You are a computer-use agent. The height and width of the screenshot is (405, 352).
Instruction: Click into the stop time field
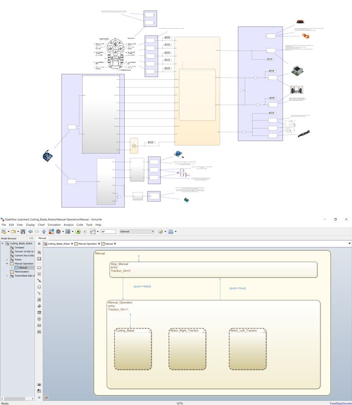pyautogui.click(x=108, y=231)
